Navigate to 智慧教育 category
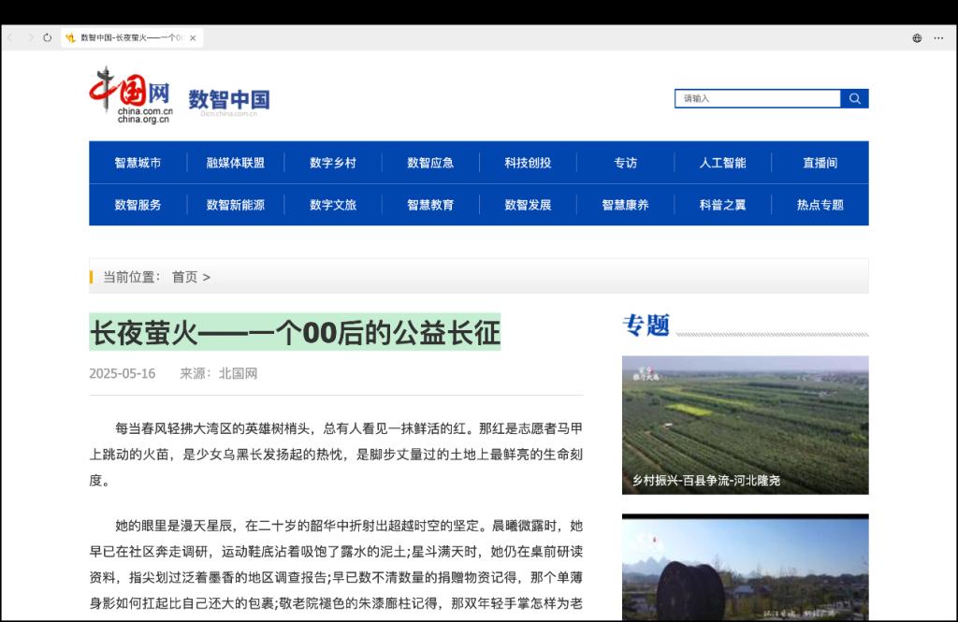 tap(430, 205)
